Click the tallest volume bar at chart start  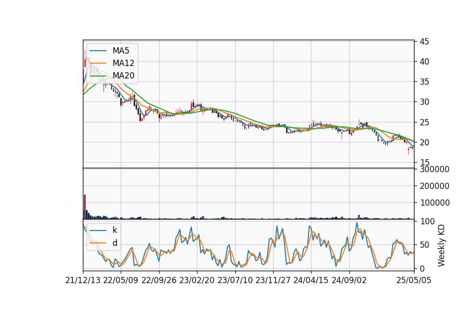click(x=85, y=207)
